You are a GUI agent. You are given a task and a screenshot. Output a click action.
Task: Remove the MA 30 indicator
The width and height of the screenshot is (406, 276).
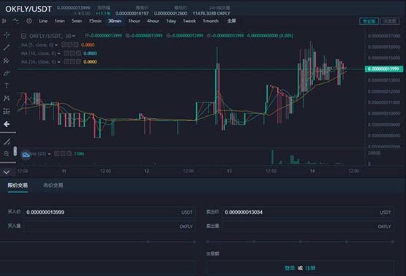click(78, 62)
